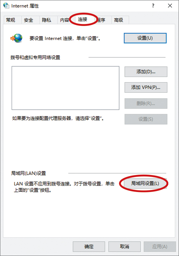Switch to the 常规 tab
This screenshot has width=179, height=256.
click(x=11, y=20)
